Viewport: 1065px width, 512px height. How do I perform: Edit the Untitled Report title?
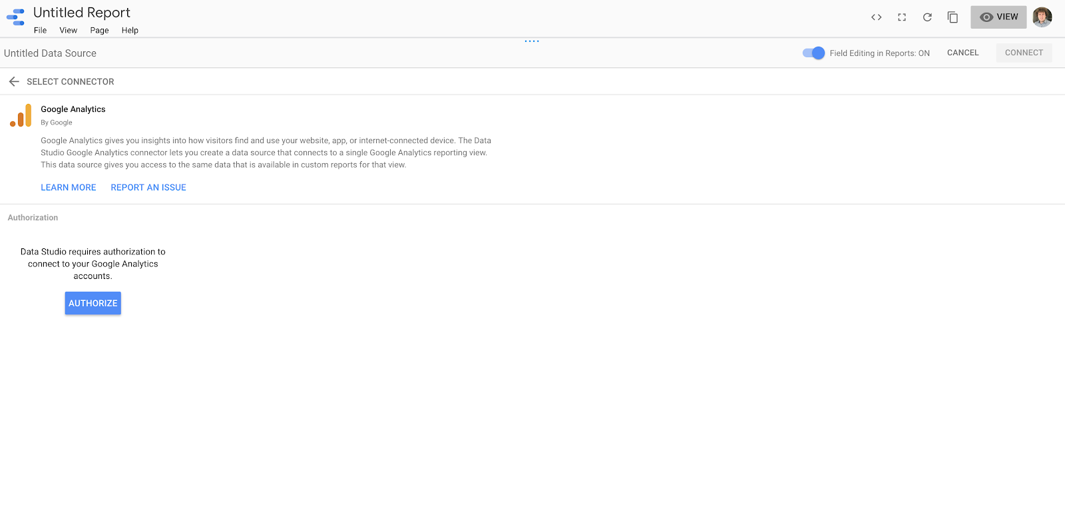pos(82,13)
